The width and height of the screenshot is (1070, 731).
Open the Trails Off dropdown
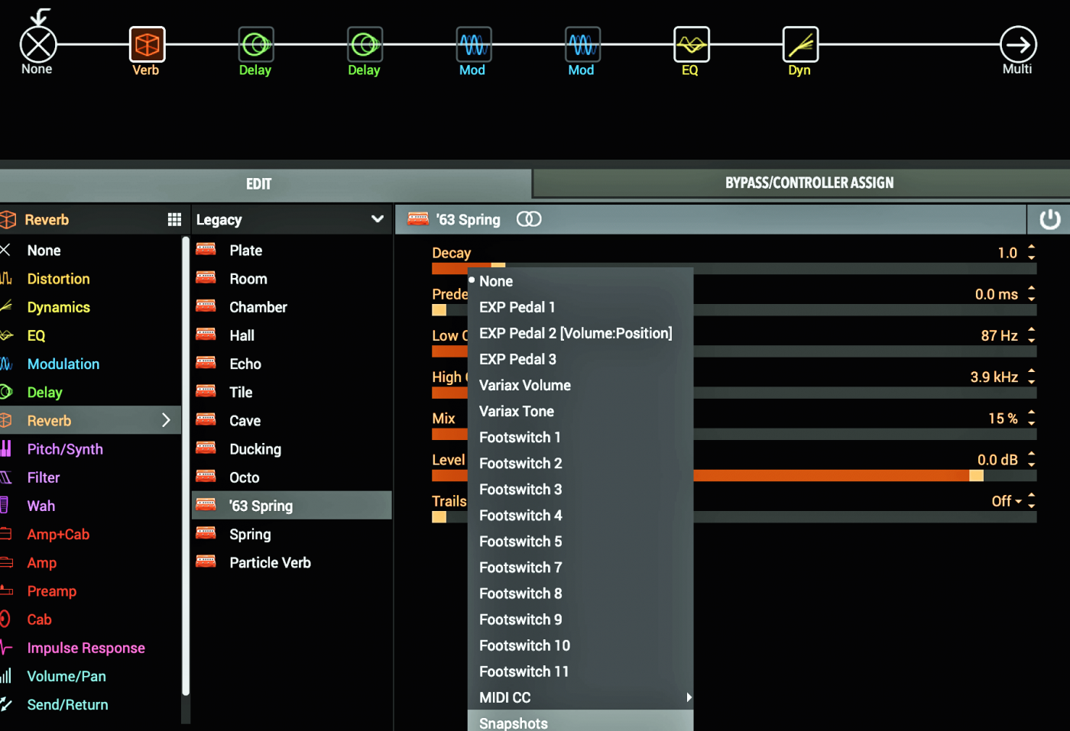(x=1007, y=502)
